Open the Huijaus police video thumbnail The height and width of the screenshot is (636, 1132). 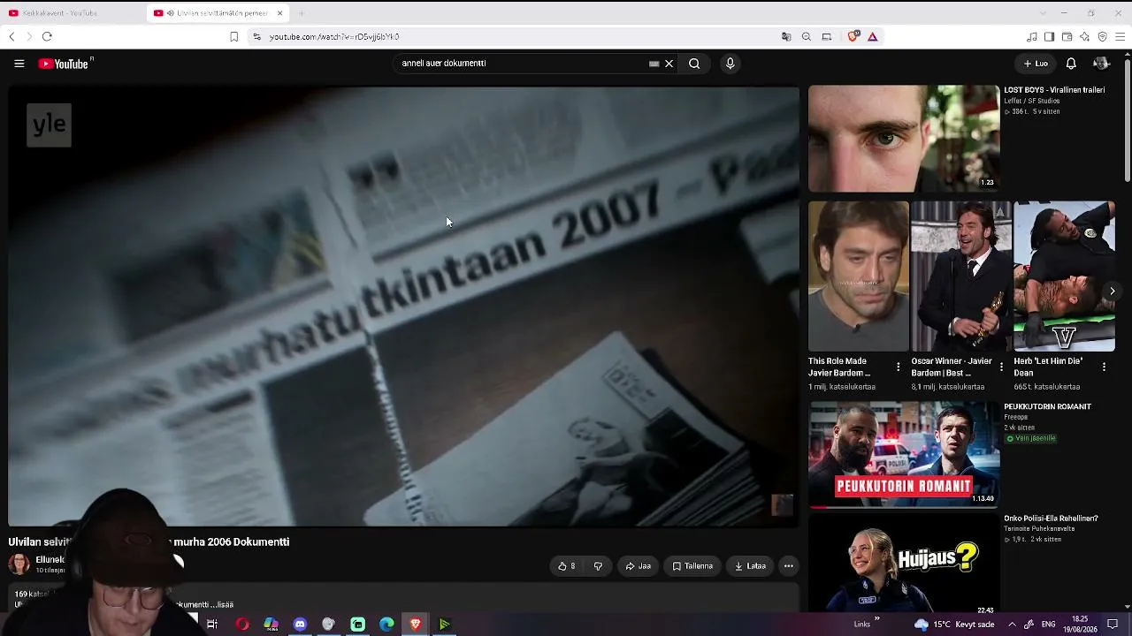coord(904,564)
